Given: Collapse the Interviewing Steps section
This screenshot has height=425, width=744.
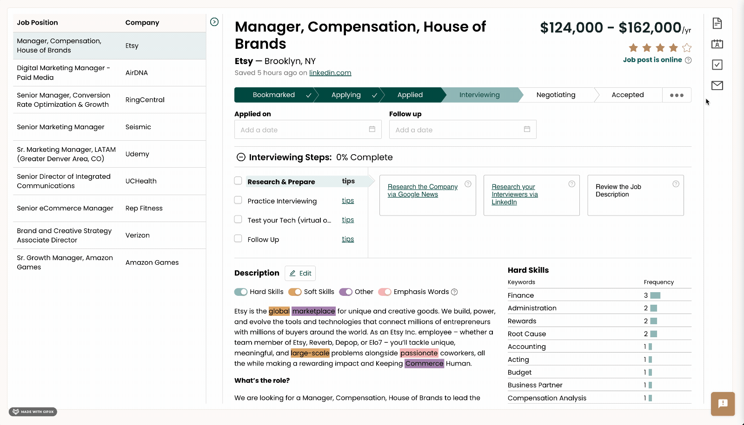Looking at the screenshot, I should tap(241, 157).
